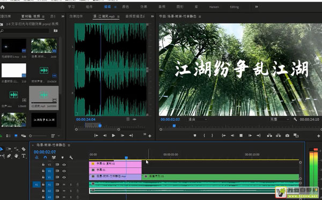The height and width of the screenshot is (200, 322).
Task: Add marker in the Program Monitor
Action: [x=195, y=135]
